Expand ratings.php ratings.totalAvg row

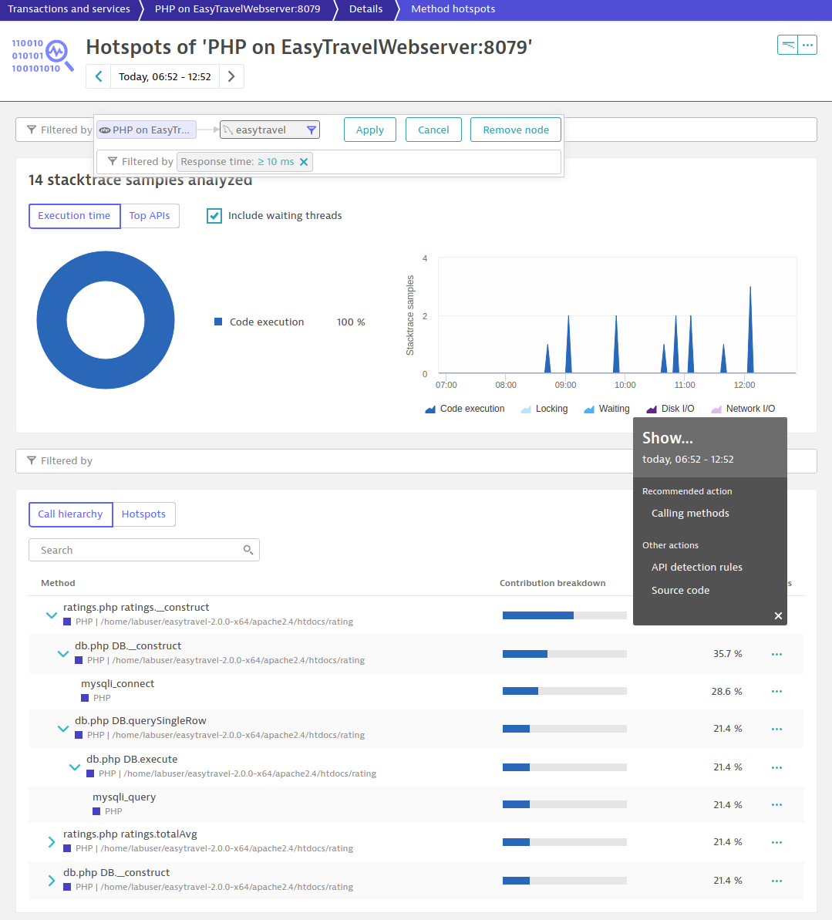point(52,842)
